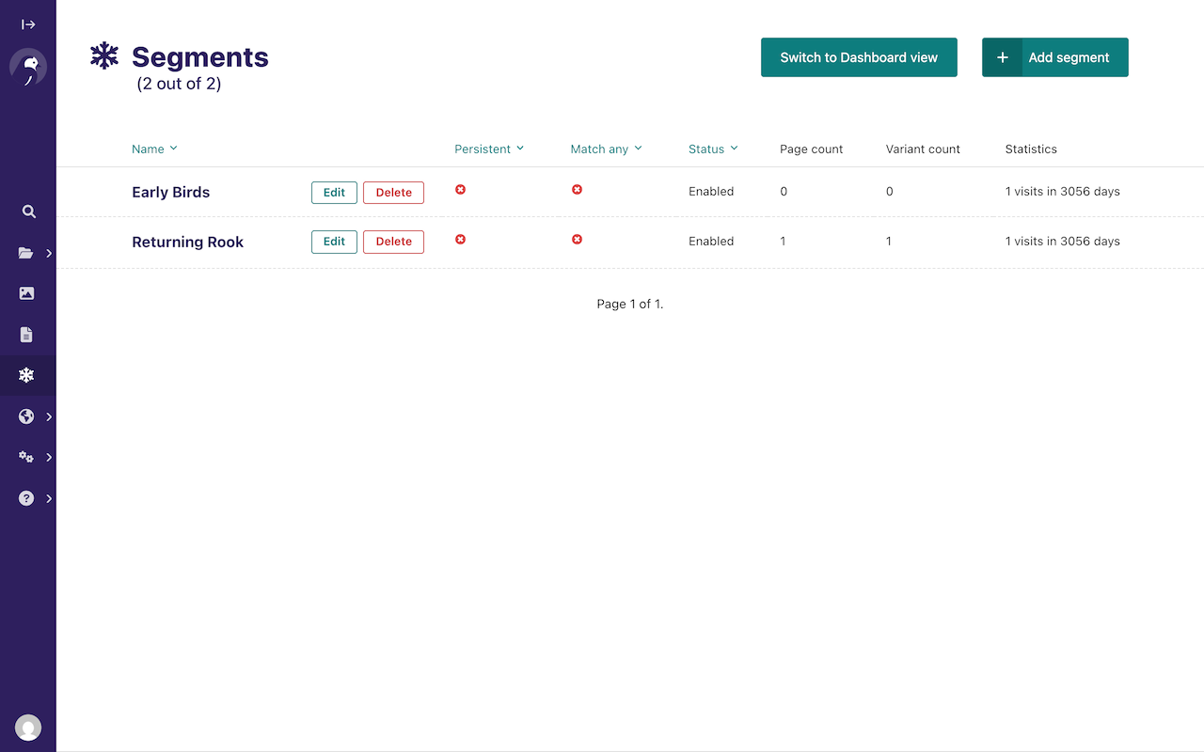
Task: Click Early Birds variant count value
Action: pos(890,191)
